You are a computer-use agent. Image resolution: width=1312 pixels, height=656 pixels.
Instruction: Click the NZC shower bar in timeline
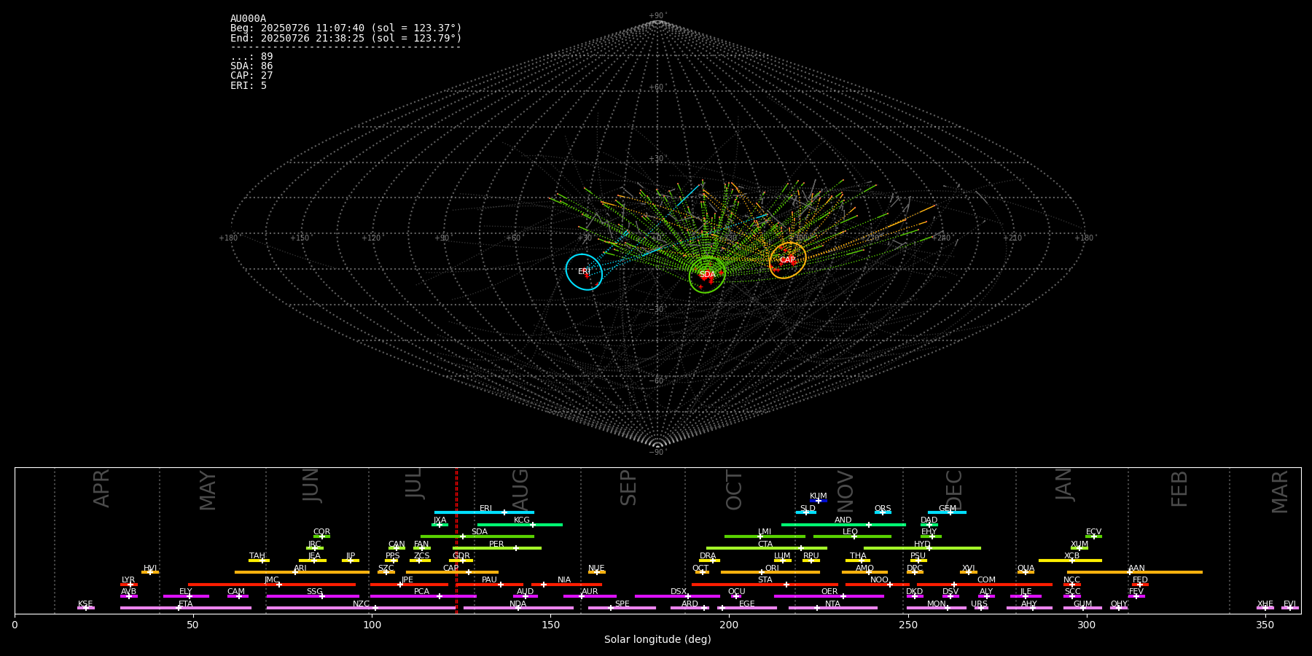click(x=361, y=608)
